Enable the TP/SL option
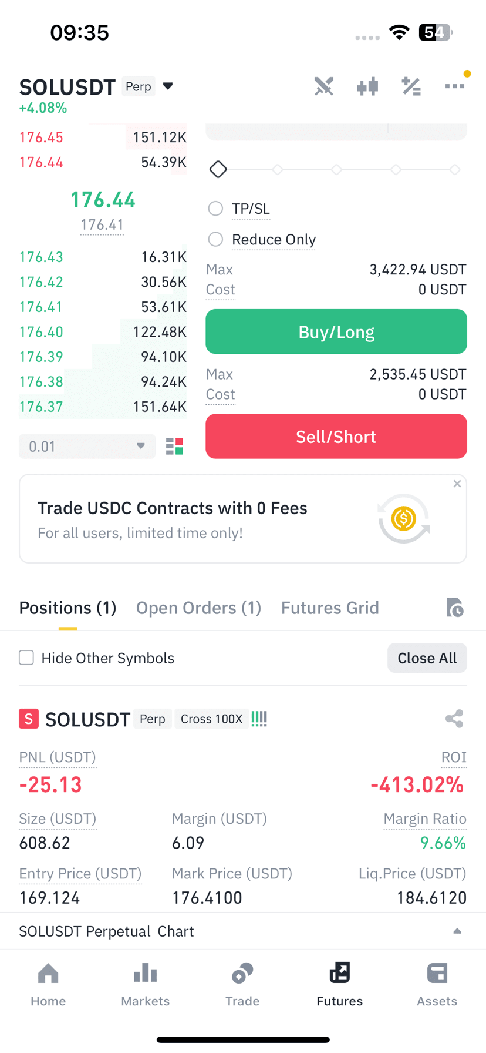486x1053 pixels. [x=215, y=209]
